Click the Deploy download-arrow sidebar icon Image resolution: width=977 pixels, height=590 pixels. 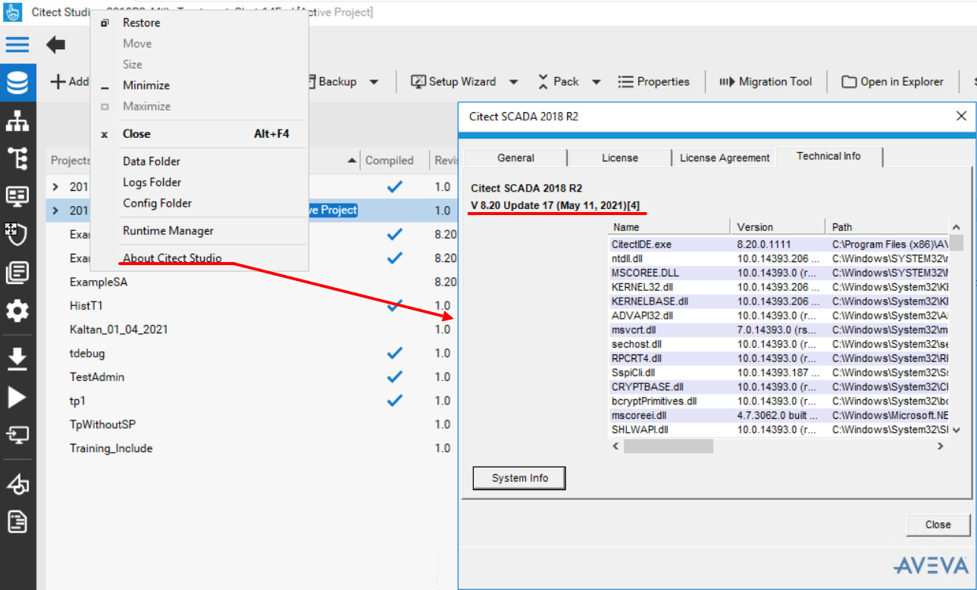click(17, 358)
